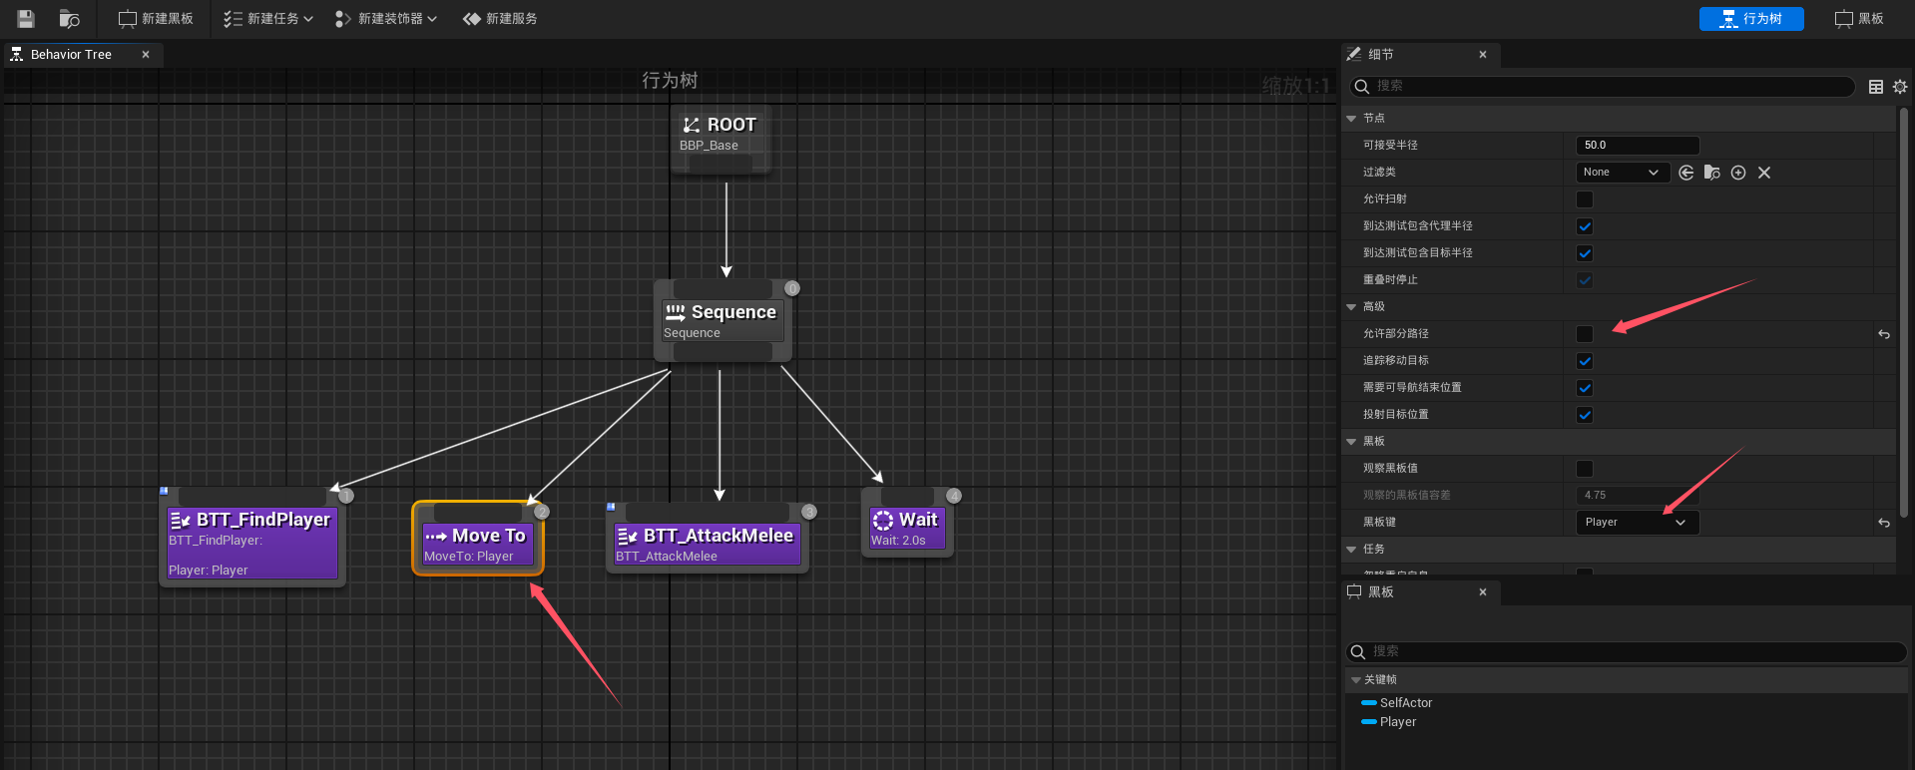Toggle 到达测试包含代理半径 checkbox
The image size is (1915, 770).
[1585, 226]
